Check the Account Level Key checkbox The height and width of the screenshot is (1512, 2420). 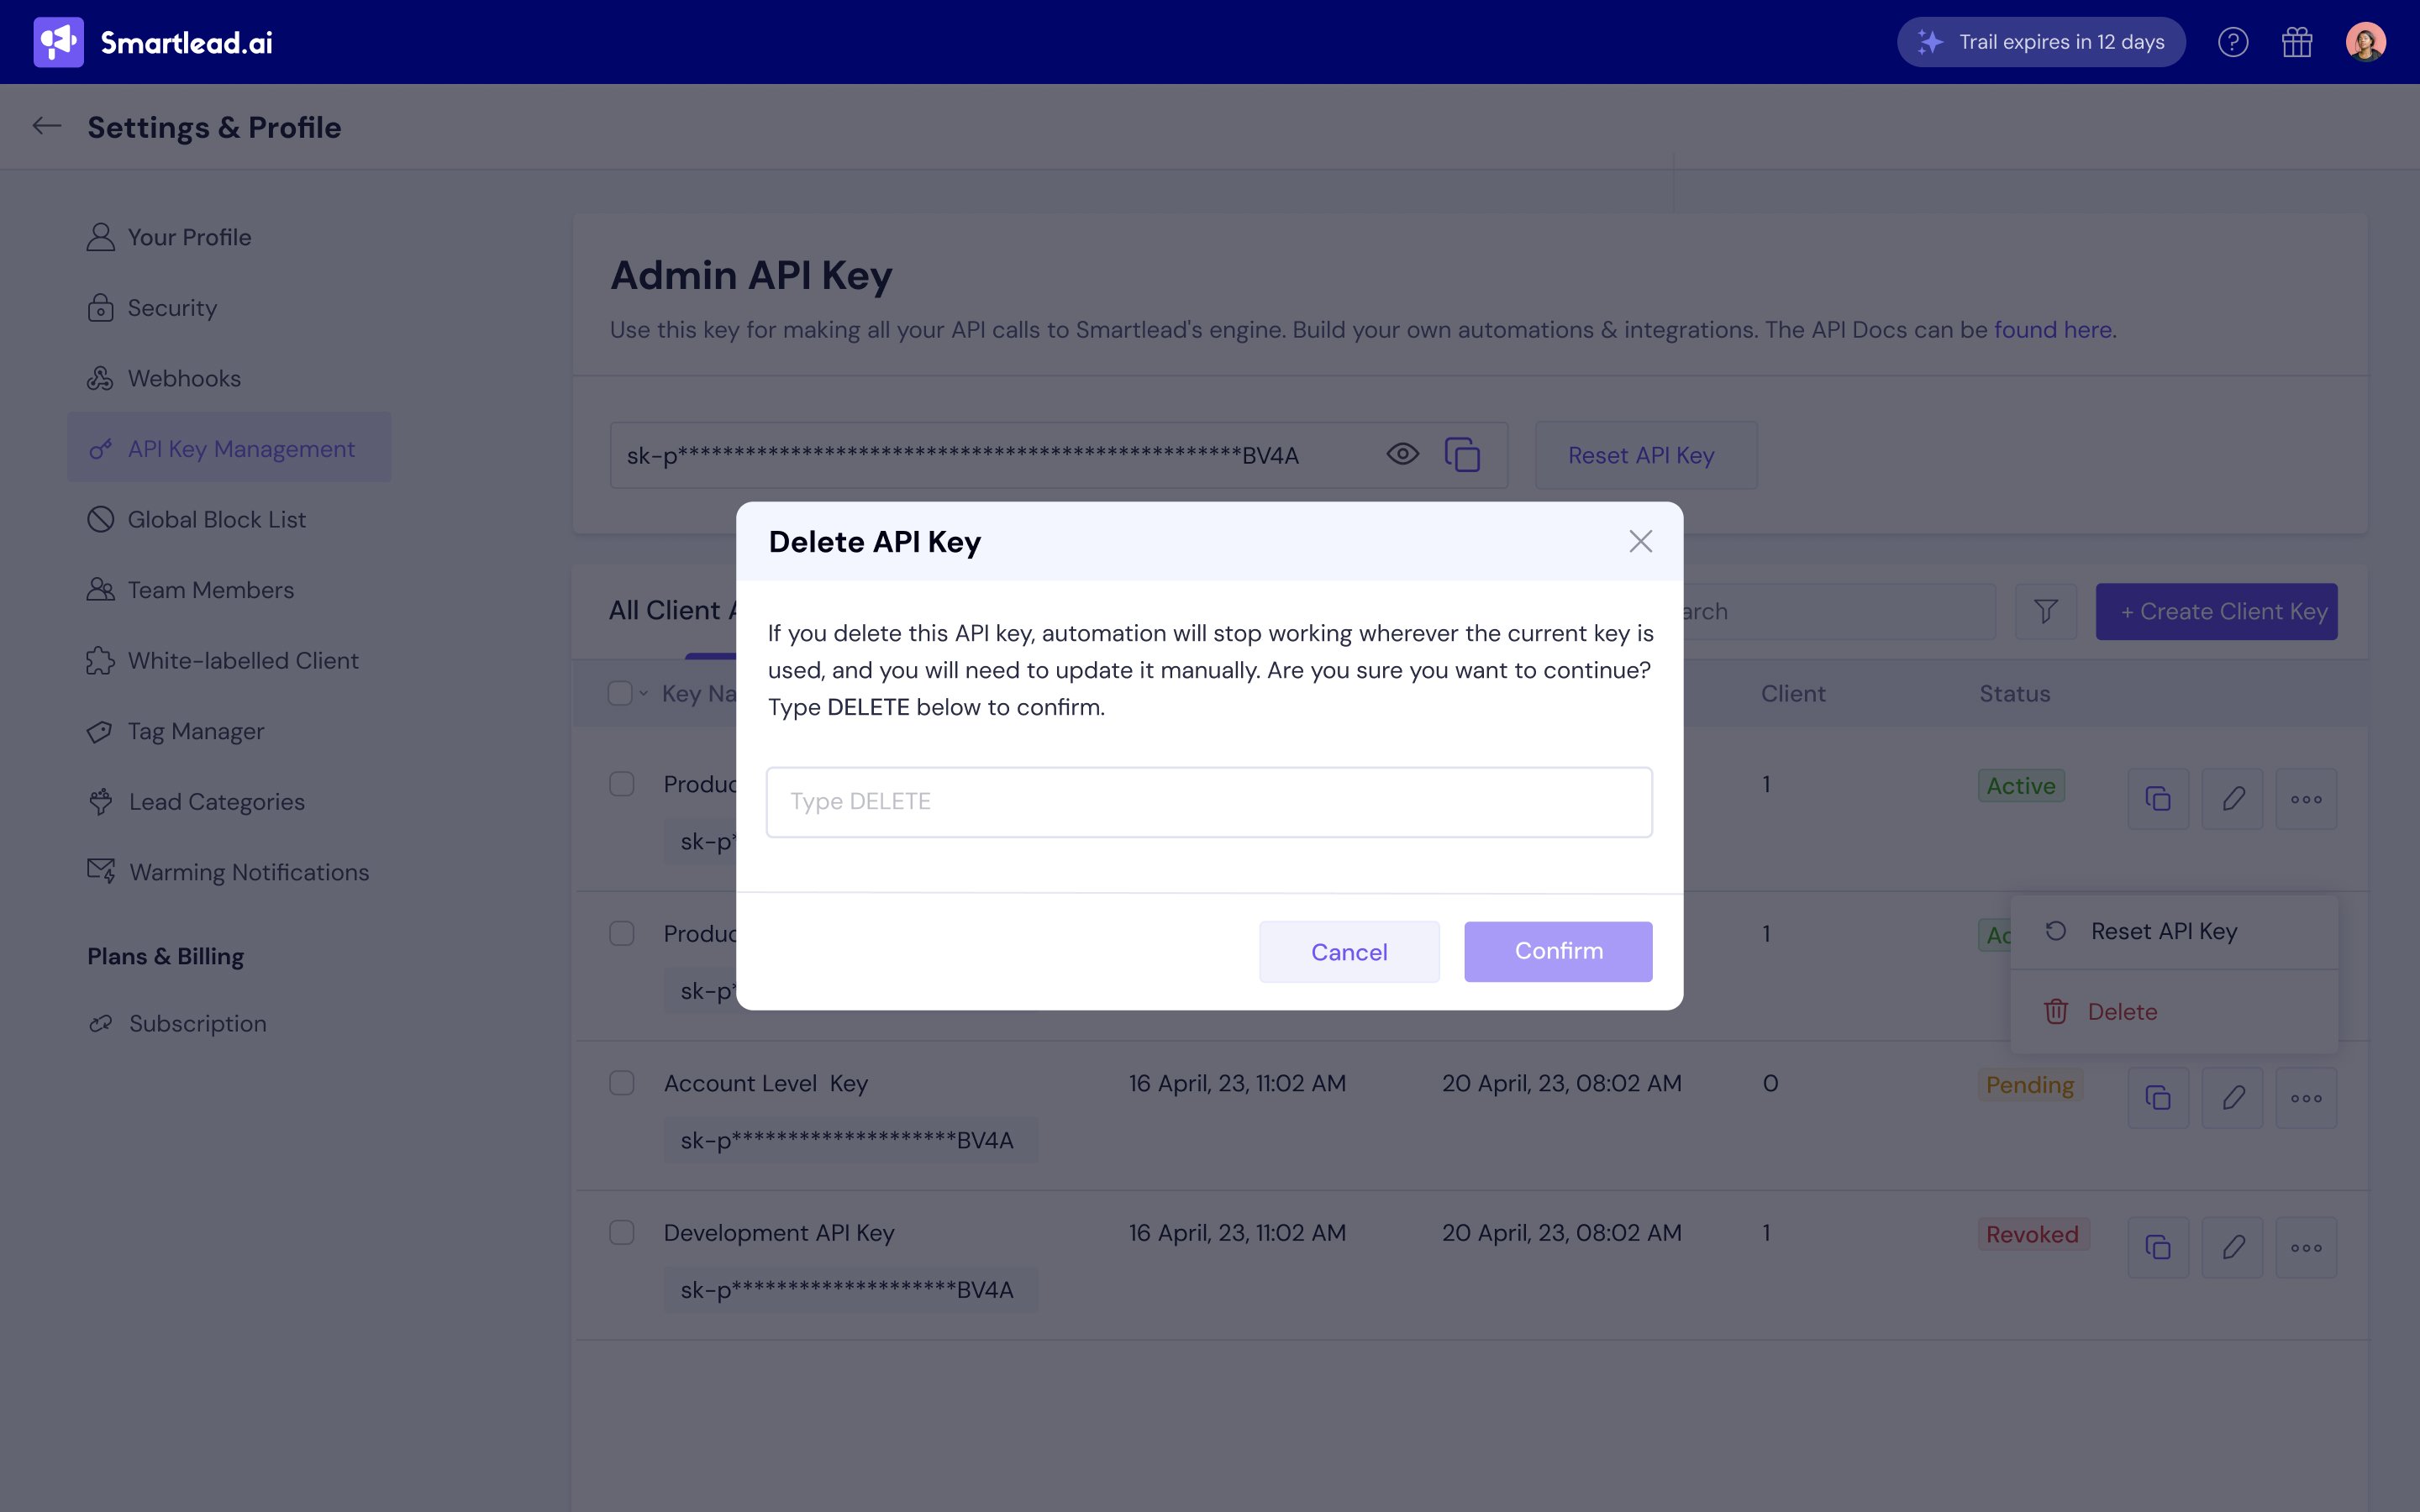(x=622, y=1083)
